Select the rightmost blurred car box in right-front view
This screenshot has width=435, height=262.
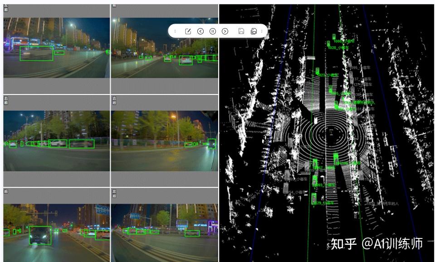[82, 144]
